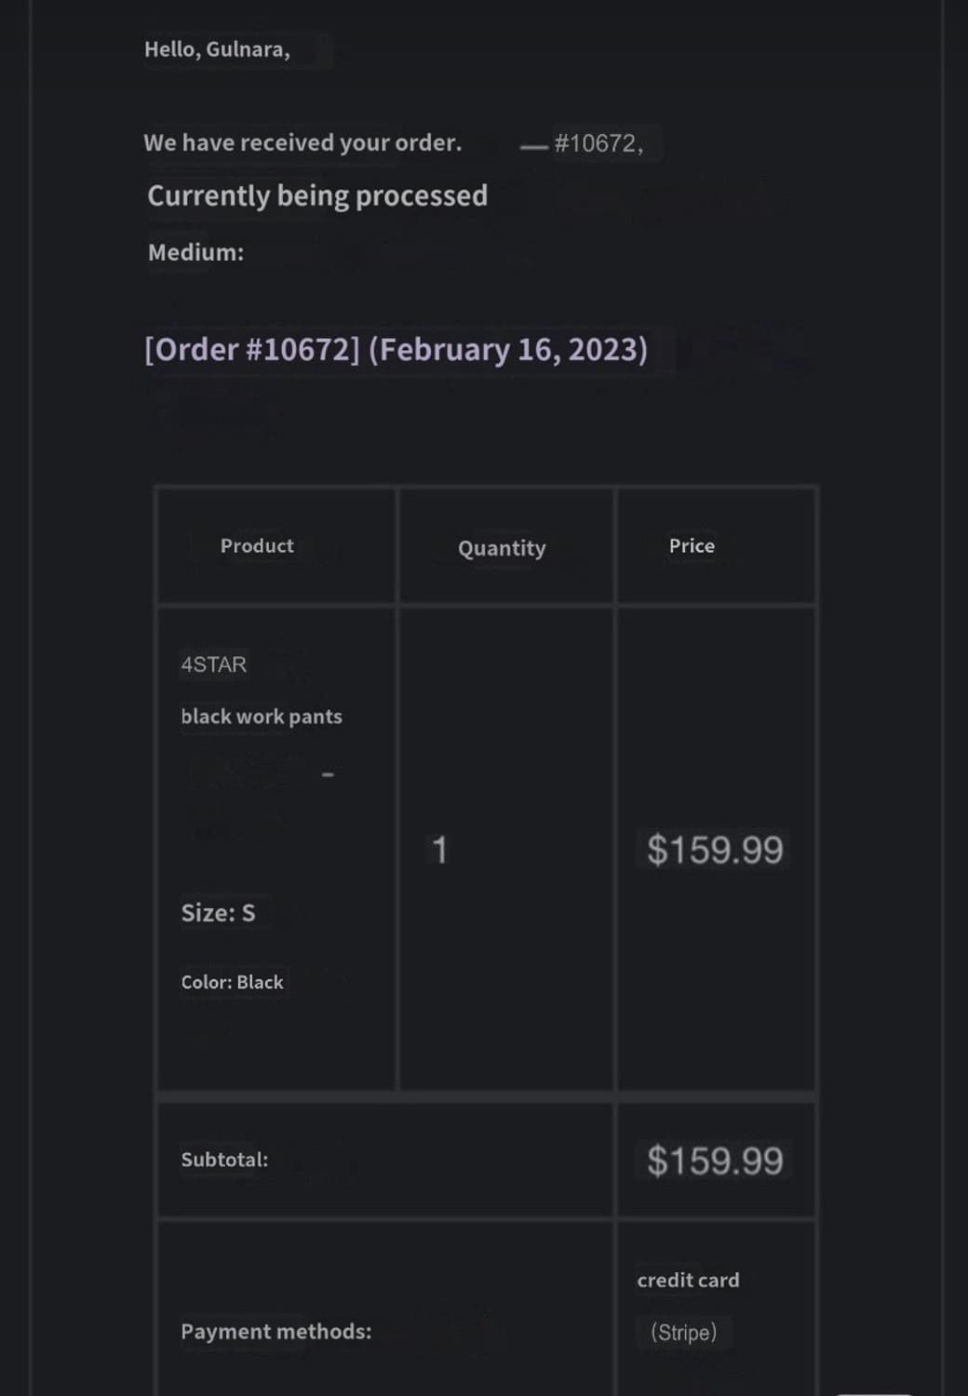968x1396 pixels.
Task: Click the "Currently being processed" status text
Action: pos(317,195)
